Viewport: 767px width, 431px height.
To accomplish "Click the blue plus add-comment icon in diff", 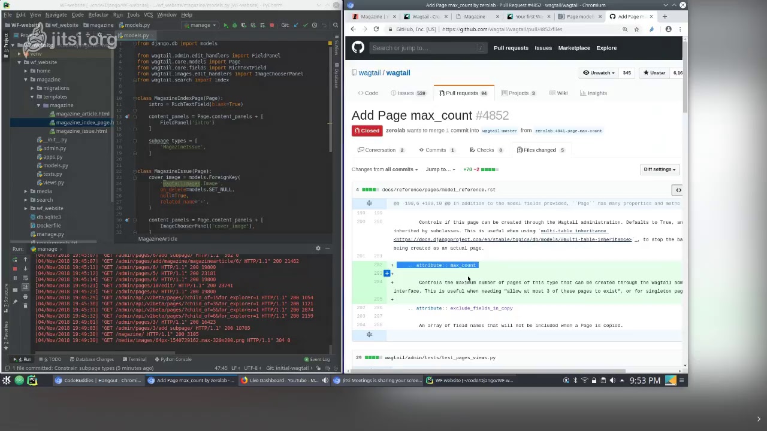I will [387, 274].
